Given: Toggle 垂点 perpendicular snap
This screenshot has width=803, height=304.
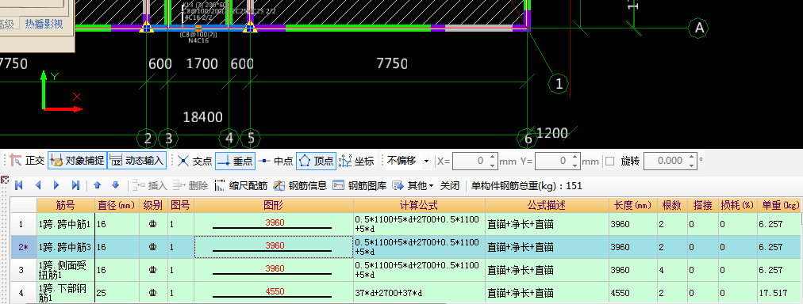Looking at the screenshot, I should [235, 161].
